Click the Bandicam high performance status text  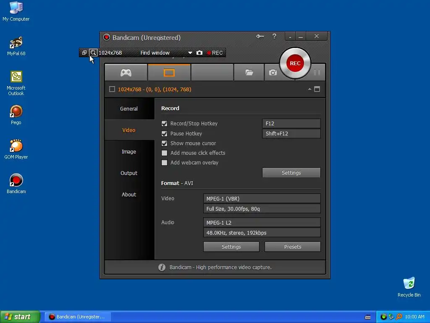click(220, 267)
